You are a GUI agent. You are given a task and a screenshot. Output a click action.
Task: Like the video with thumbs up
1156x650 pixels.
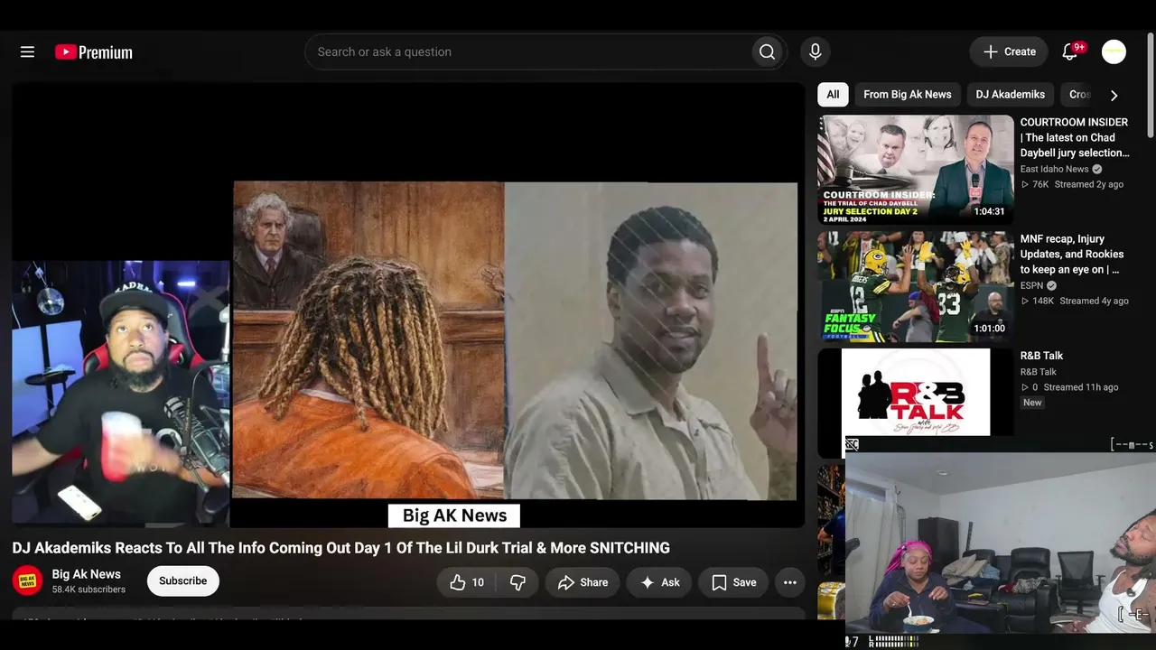point(467,582)
